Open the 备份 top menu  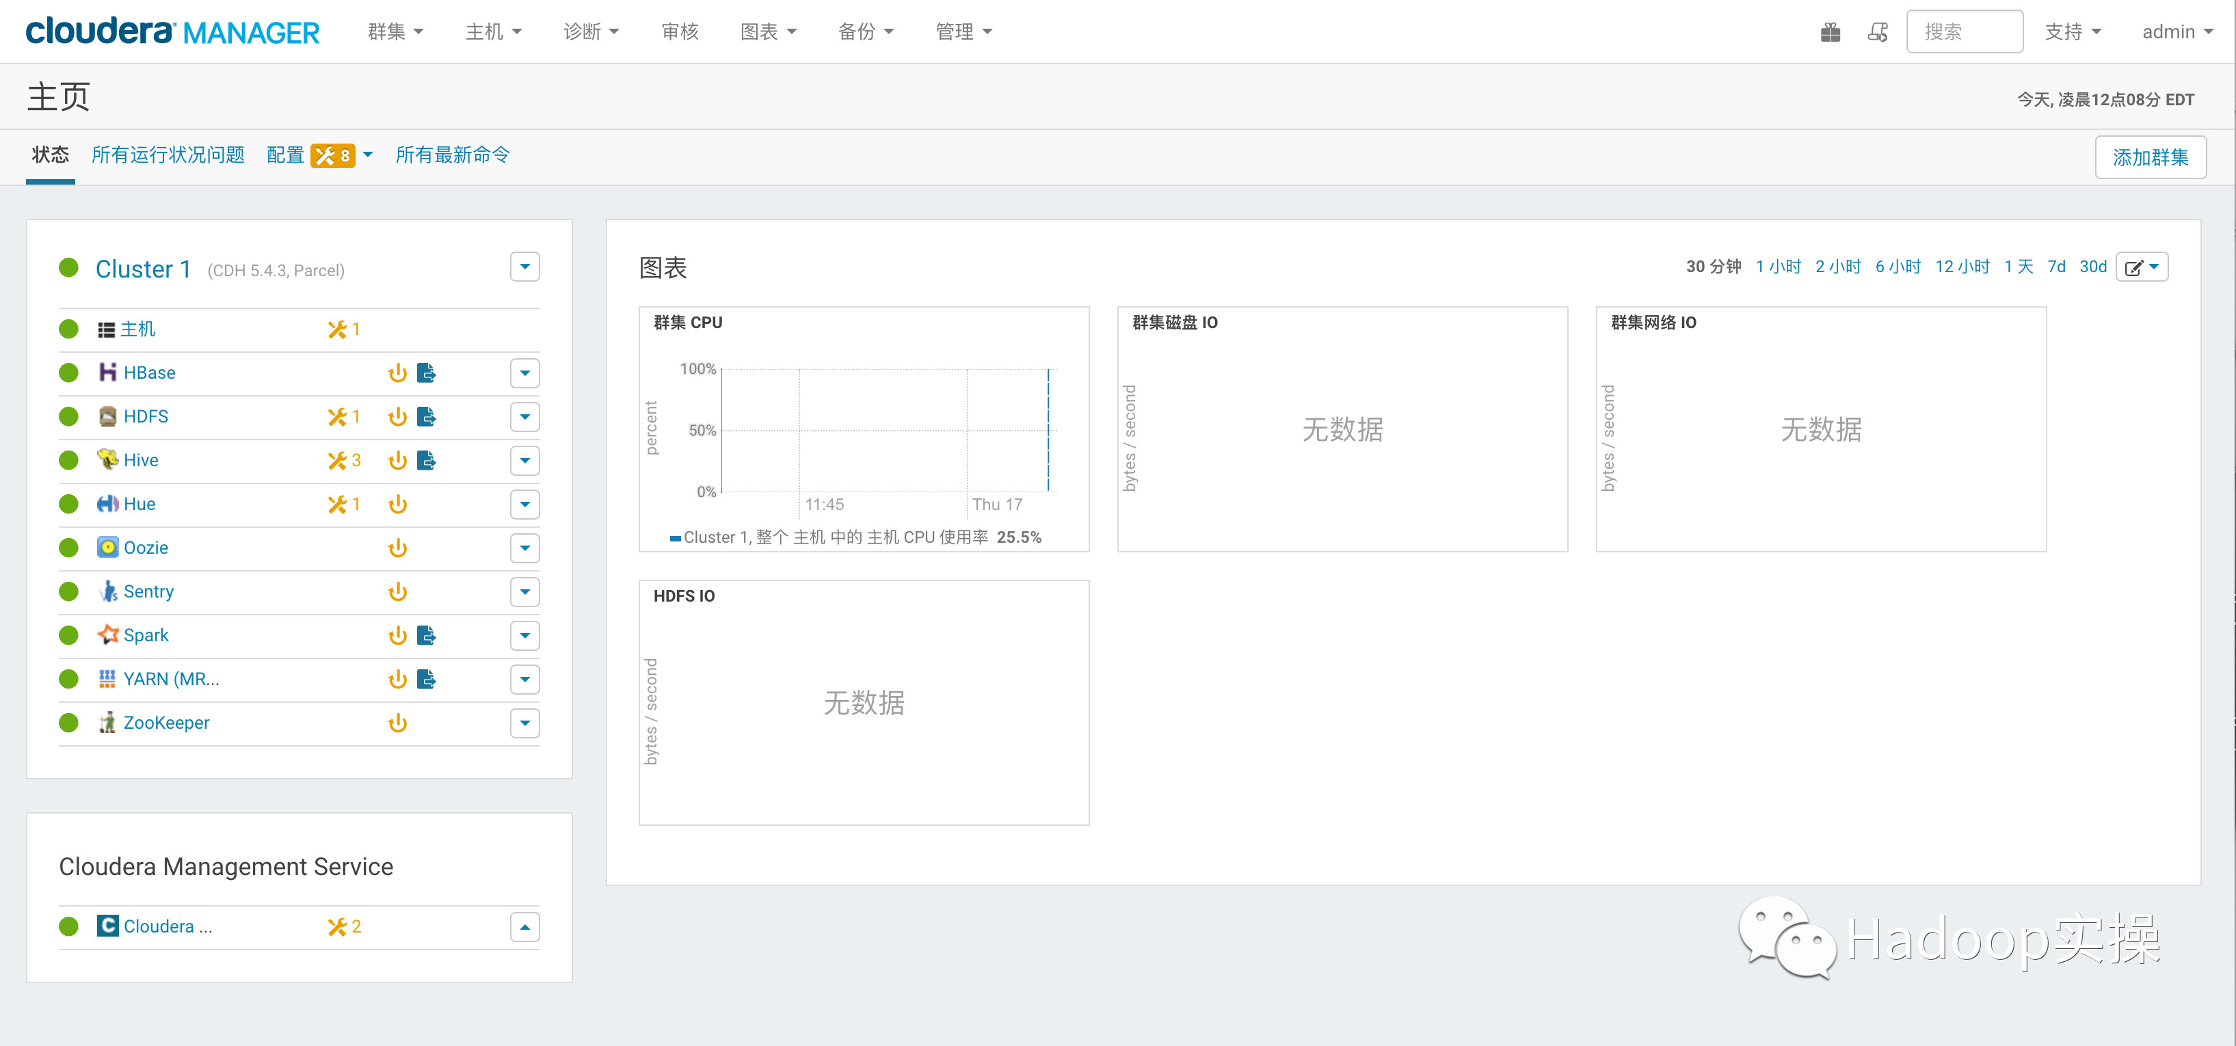866,32
